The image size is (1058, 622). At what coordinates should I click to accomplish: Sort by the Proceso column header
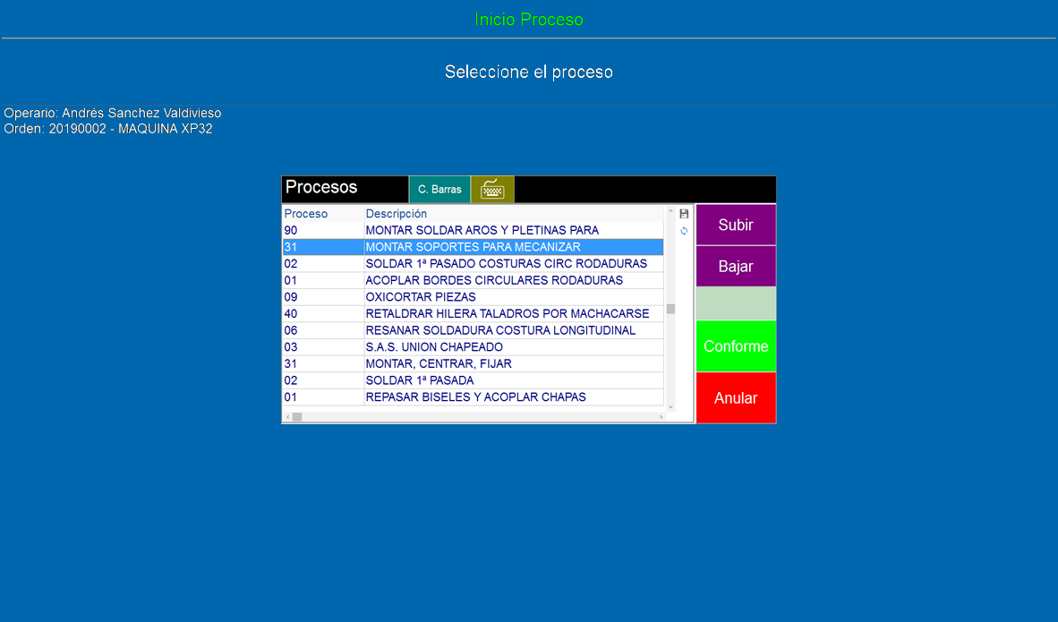pyautogui.click(x=306, y=214)
